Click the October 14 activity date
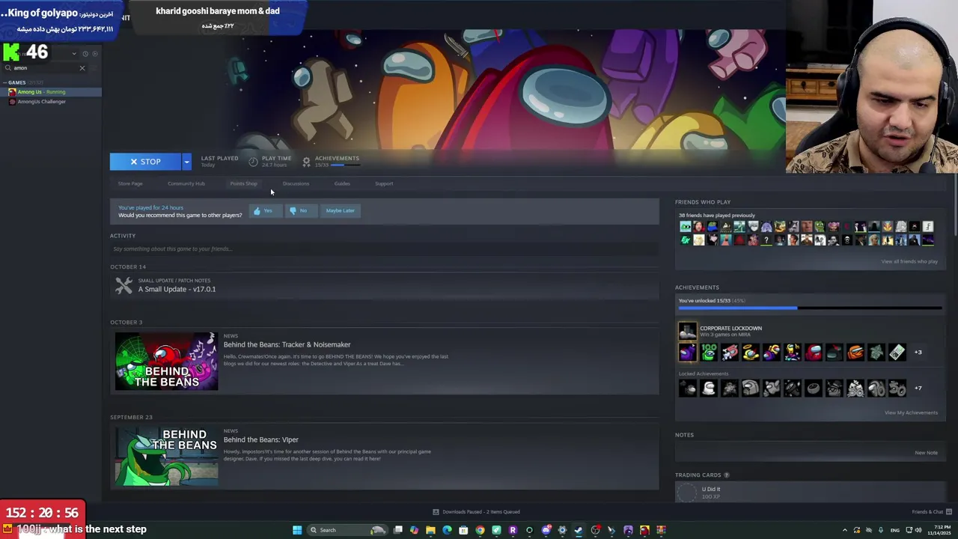Image resolution: width=958 pixels, height=539 pixels. click(x=128, y=267)
